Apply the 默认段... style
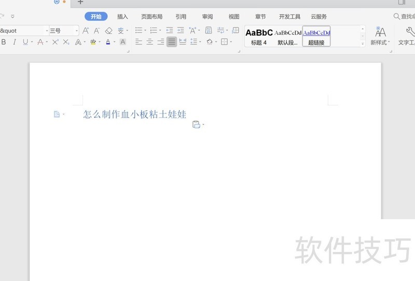 click(x=288, y=36)
